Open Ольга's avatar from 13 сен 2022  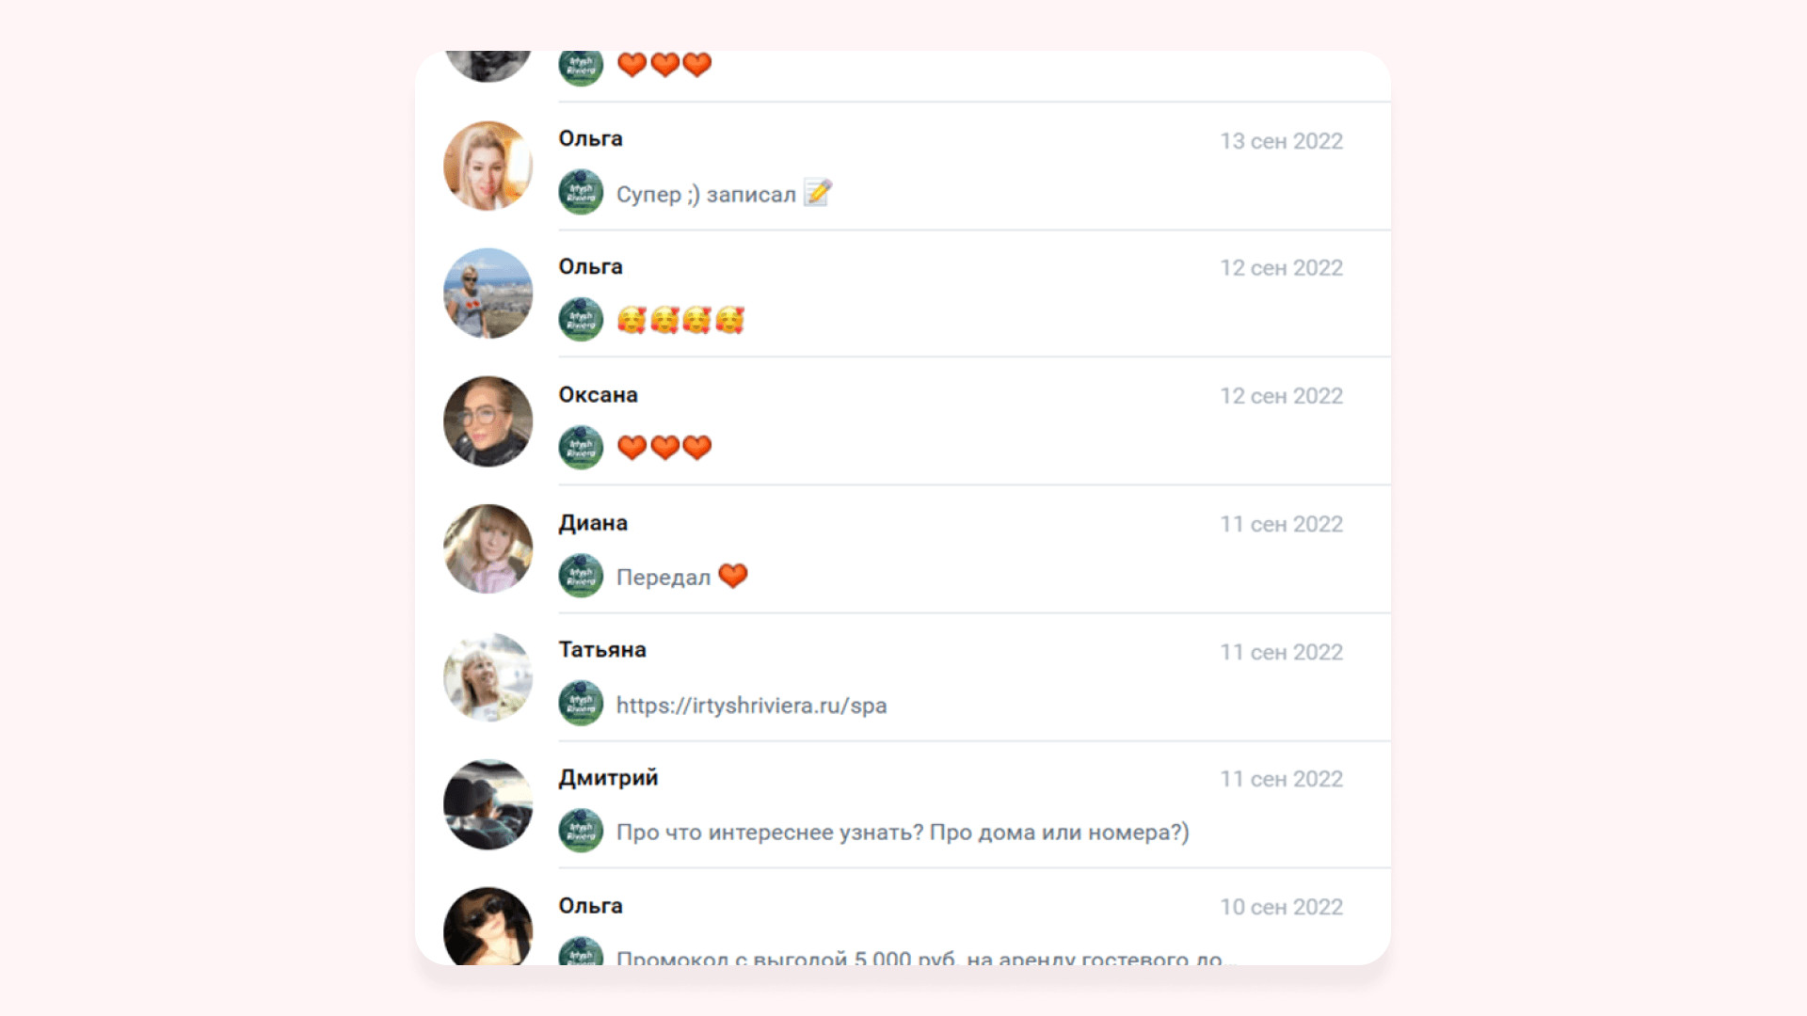(488, 166)
